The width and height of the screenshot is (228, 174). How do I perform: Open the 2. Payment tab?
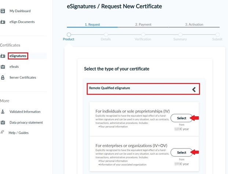click(143, 24)
